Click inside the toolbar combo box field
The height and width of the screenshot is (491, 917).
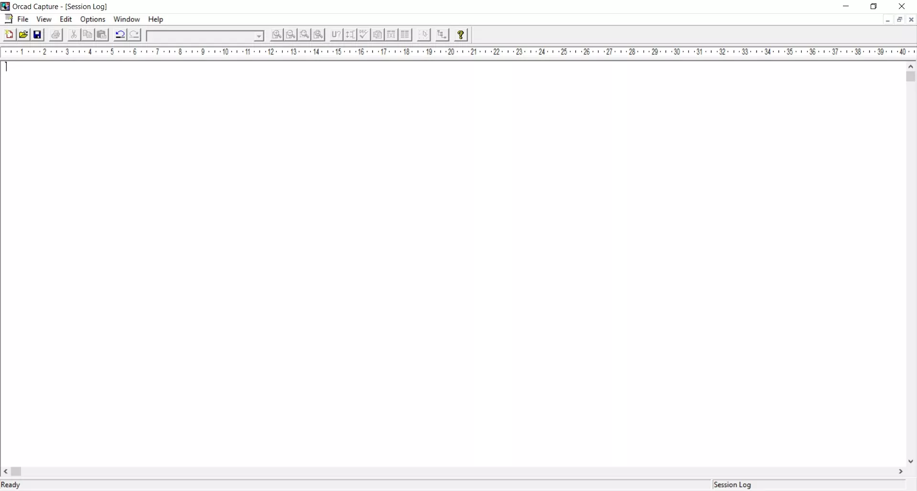click(x=201, y=36)
